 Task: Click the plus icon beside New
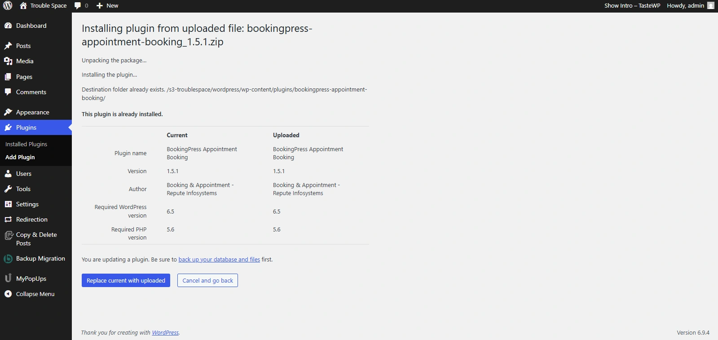(100, 6)
